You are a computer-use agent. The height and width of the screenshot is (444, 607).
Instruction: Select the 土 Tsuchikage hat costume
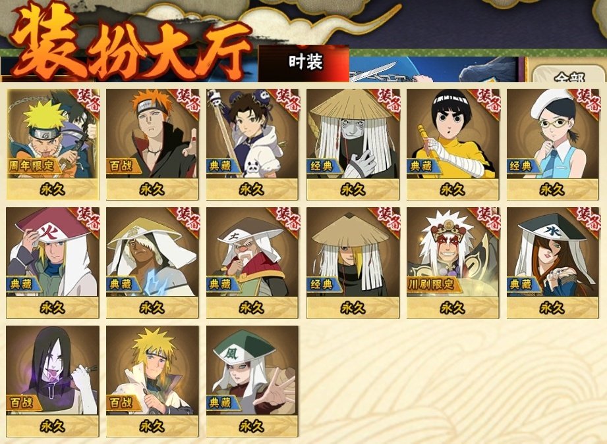(x=252, y=262)
